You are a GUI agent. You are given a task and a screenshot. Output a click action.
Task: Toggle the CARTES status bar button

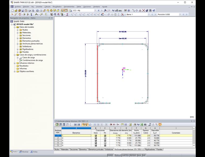pyautogui.click(x=125, y=155)
